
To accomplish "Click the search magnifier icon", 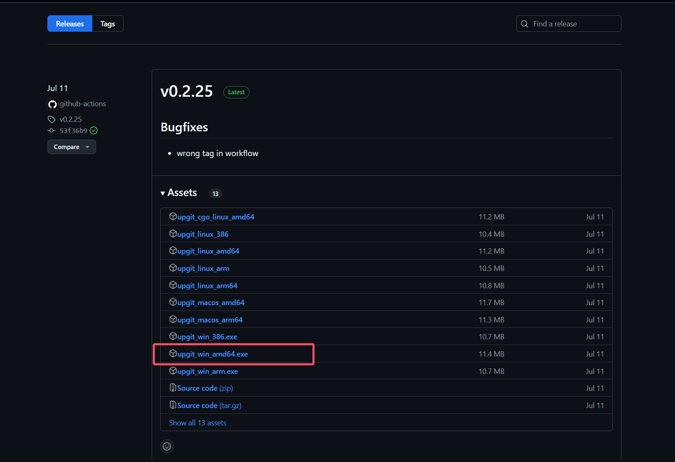I will coord(525,24).
